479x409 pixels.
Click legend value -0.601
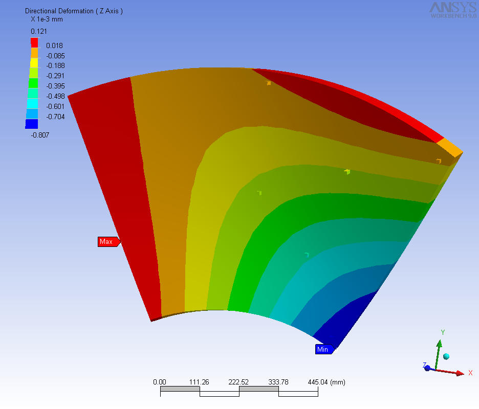55,106
